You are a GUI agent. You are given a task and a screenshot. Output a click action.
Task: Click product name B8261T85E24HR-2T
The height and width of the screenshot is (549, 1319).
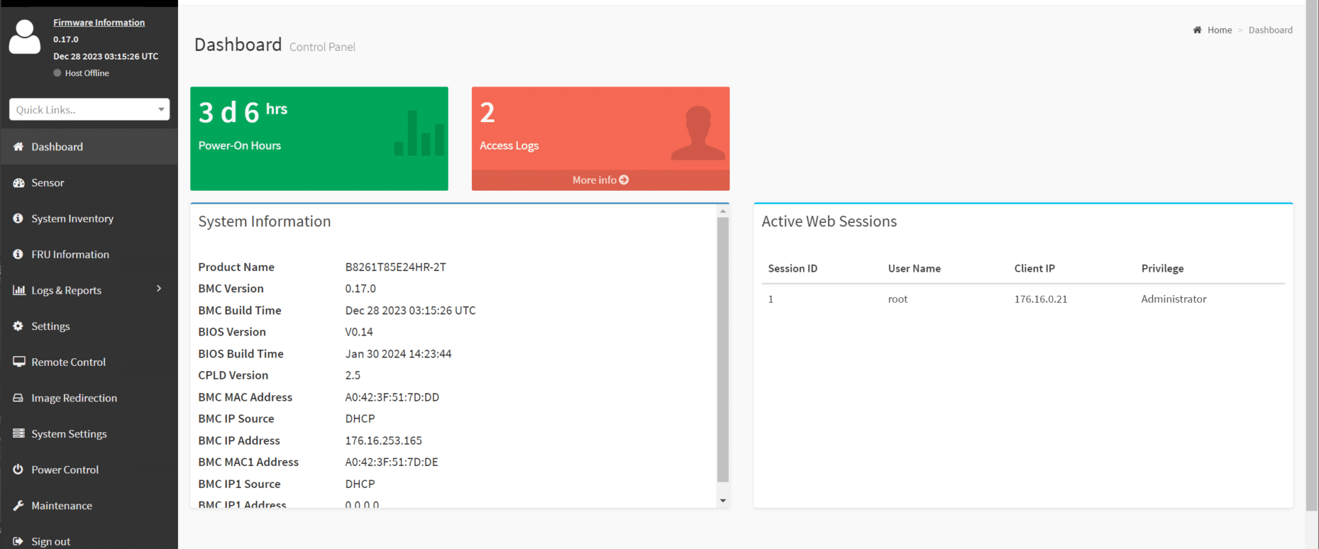pyautogui.click(x=396, y=267)
